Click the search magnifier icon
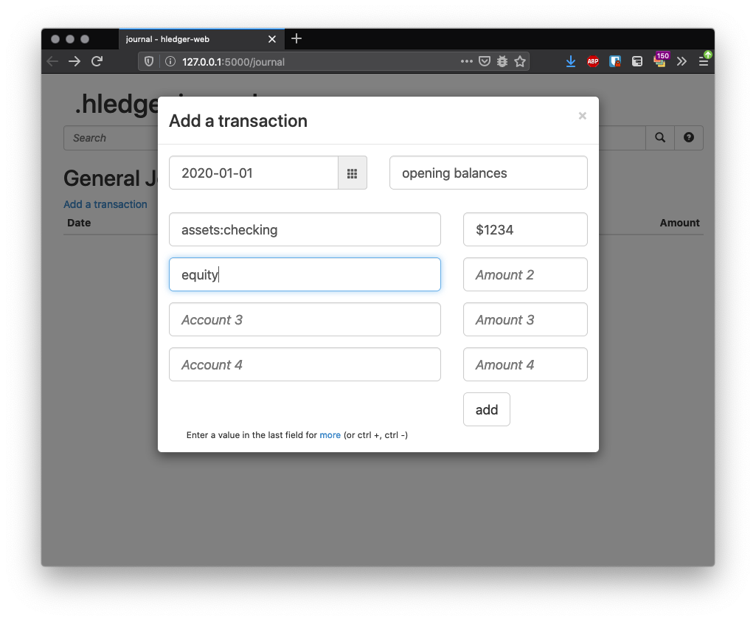 [659, 138]
